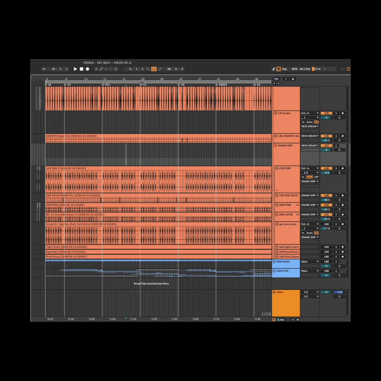Start playback with the Play button
381x381 pixels.
(x=75, y=69)
